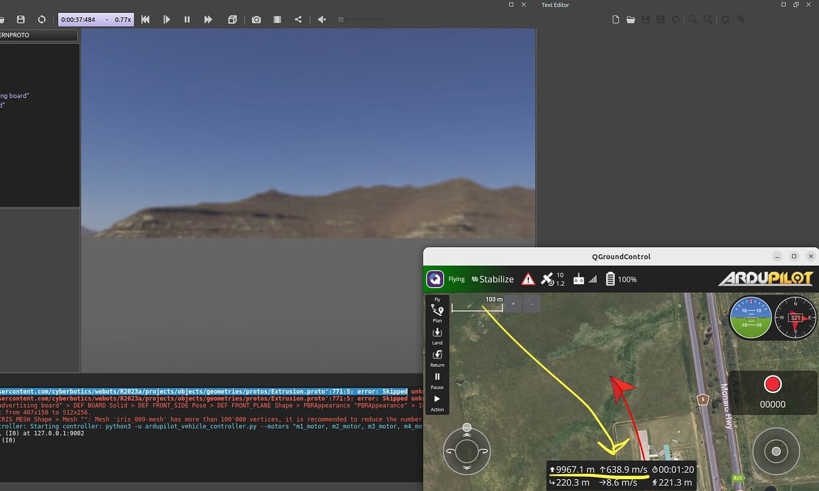The height and width of the screenshot is (491, 819).
Task: Pause the Webots simulation
Action: (x=187, y=20)
